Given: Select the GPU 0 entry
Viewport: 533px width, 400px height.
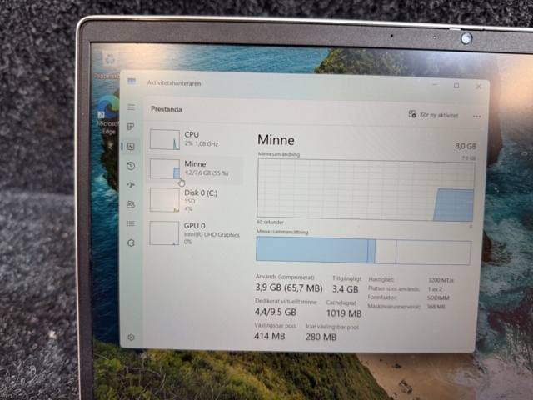Looking at the screenshot, I should click(195, 233).
